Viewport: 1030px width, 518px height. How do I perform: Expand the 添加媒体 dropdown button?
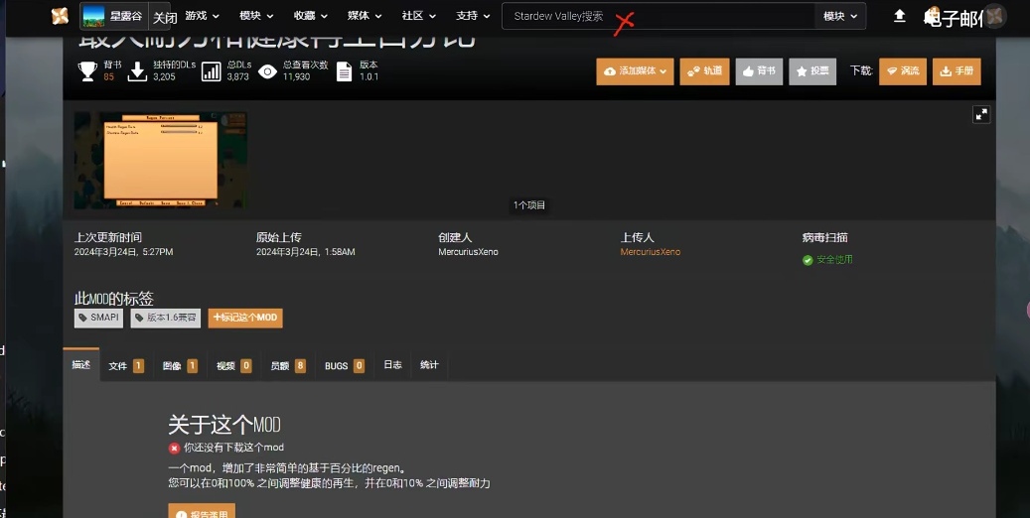(635, 71)
